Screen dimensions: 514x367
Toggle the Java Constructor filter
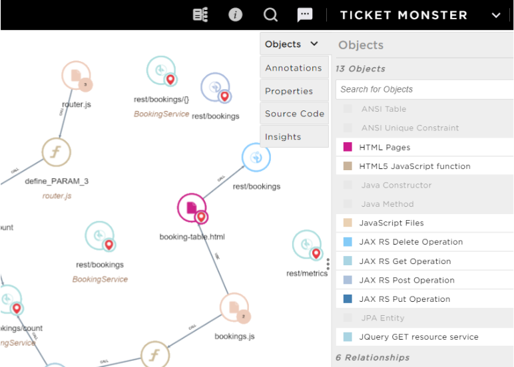click(425, 185)
